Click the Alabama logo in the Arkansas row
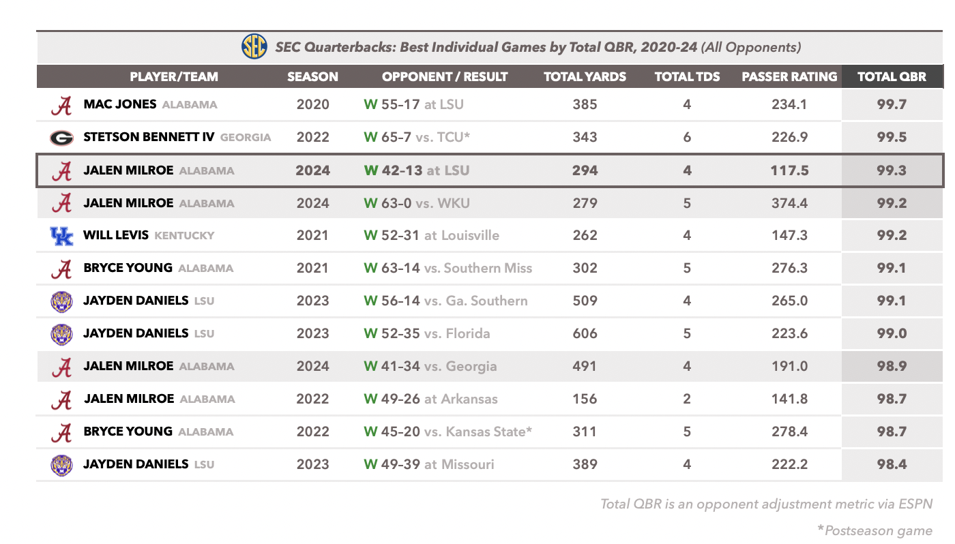This screenshot has height=544, width=955. click(62, 399)
